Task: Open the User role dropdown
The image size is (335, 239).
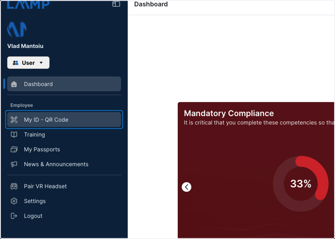Action: [28, 63]
